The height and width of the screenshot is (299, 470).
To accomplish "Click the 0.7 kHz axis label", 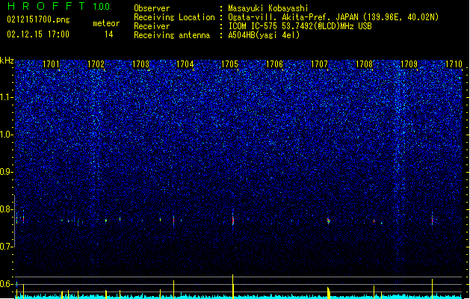I will click(x=7, y=247).
